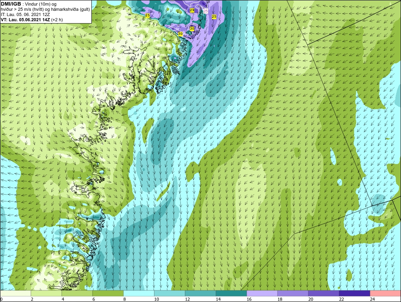Click the pale cream 0–2 m/s legend swatch

pos(16,293)
